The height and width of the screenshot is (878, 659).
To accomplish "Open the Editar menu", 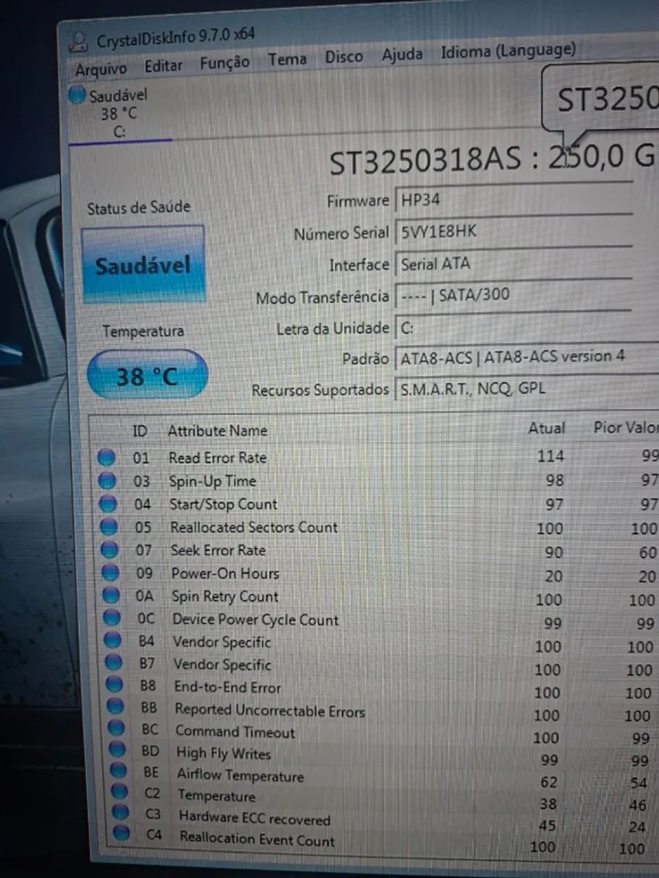I will click(163, 66).
